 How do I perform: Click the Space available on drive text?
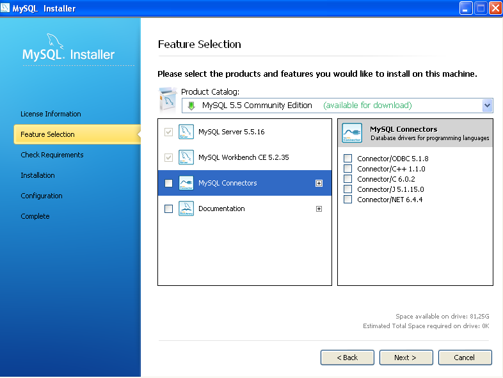point(442,317)
